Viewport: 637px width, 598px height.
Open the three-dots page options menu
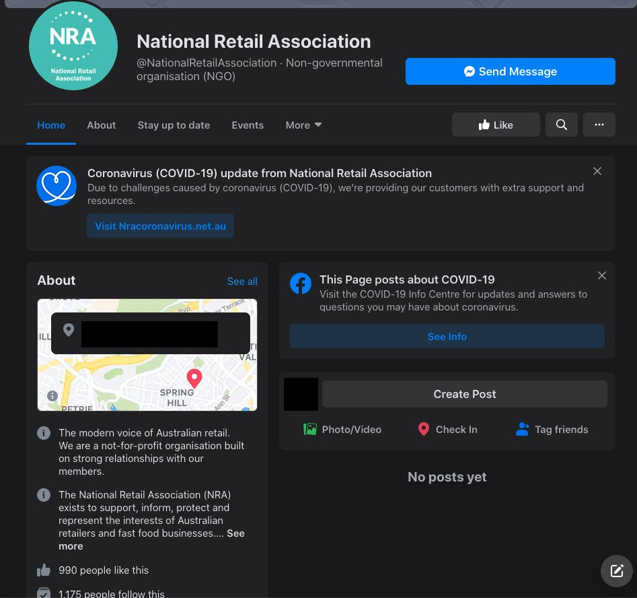pyautogui.click(x=599, y=125)
